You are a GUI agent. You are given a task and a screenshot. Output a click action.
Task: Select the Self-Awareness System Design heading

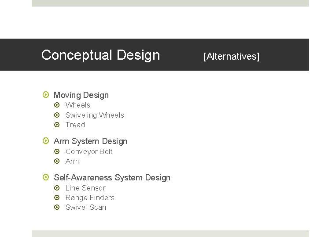(x=112, y=177)
